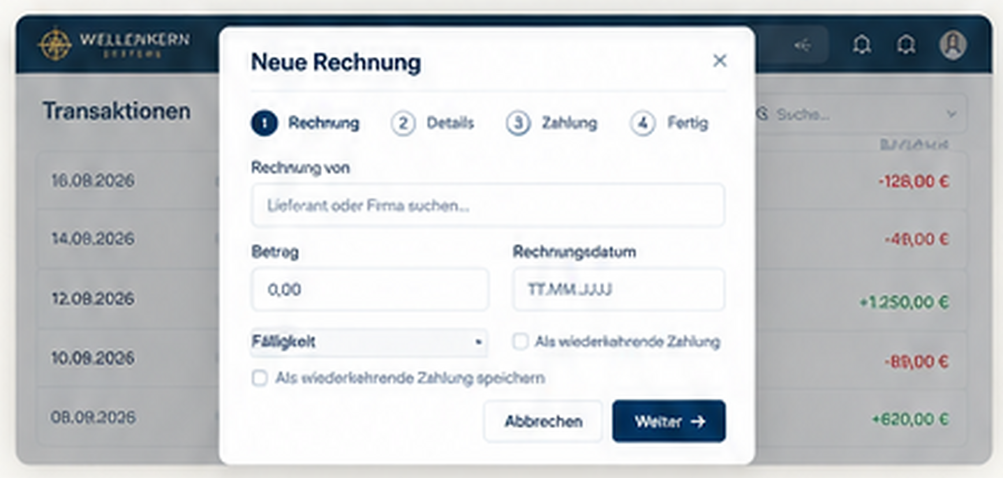Click the amount +1.250,00 €

click(x=904, y=302)
